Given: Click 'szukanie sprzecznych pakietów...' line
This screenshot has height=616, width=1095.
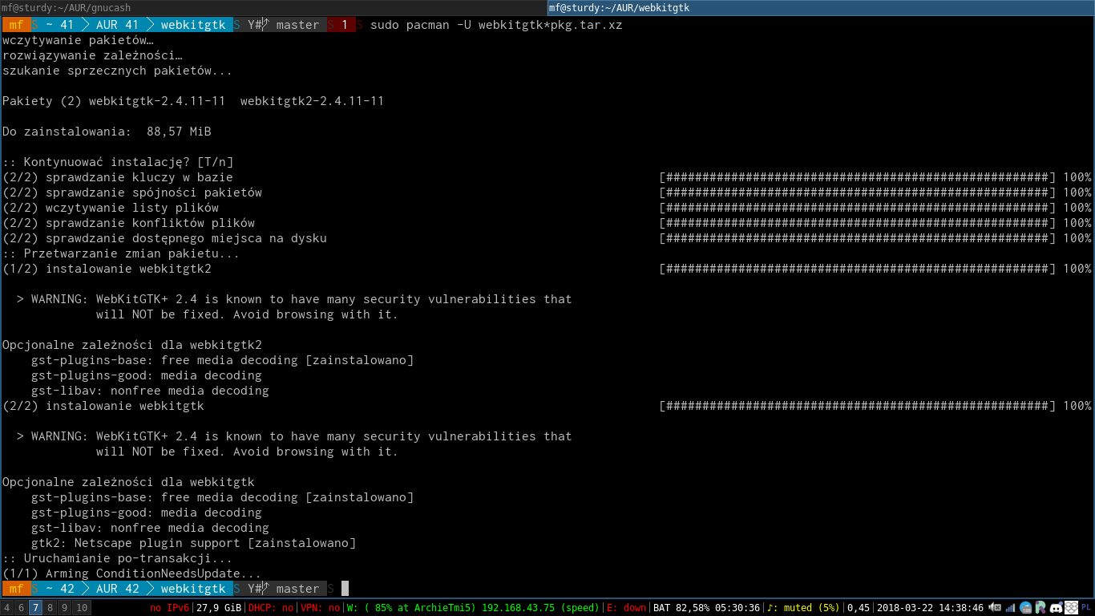Looking at the screenshot, I should [118, 71].
